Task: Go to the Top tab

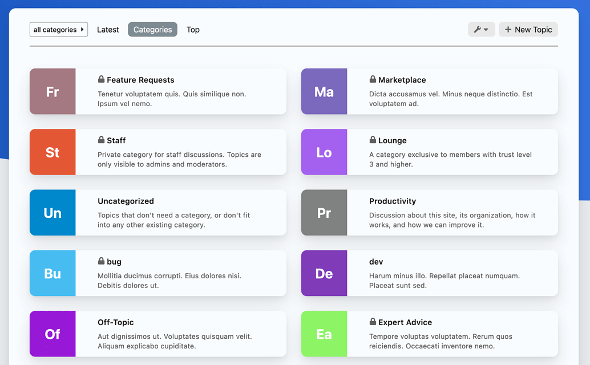Action: point(193,30)
